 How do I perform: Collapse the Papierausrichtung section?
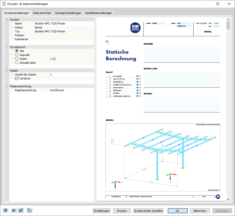pyautogui.click(x=7, y=86)
